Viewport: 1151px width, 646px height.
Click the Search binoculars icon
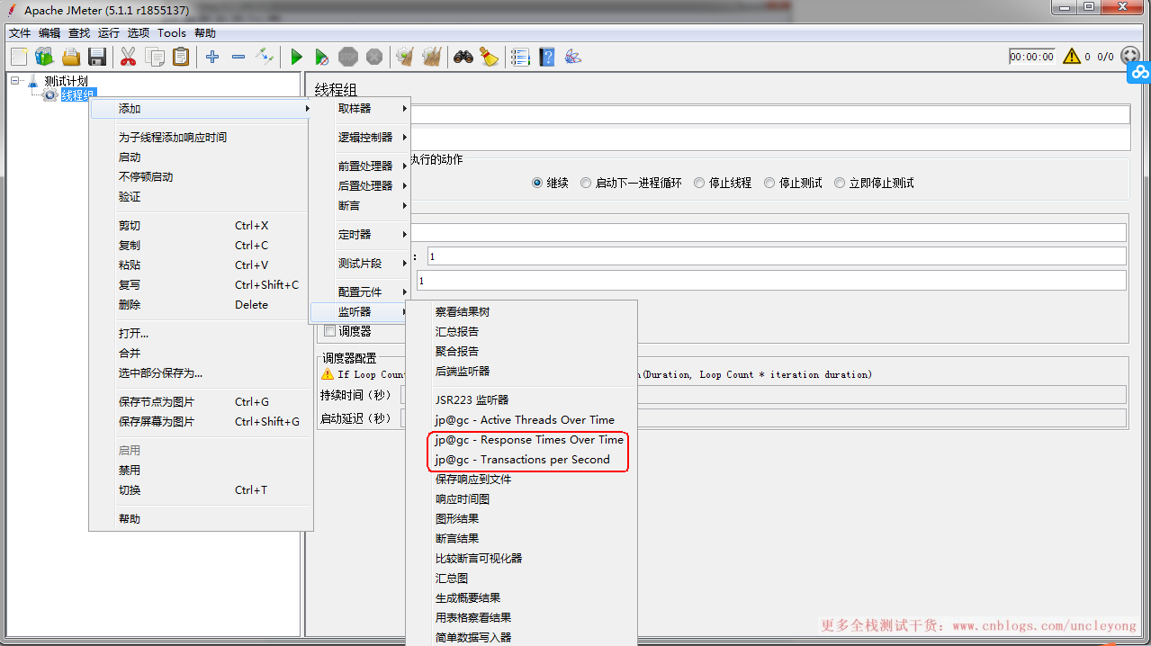pyautogui.click(x=463, y=57)
